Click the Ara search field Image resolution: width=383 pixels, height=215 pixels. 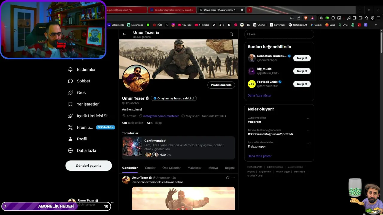tap(279, 34)
